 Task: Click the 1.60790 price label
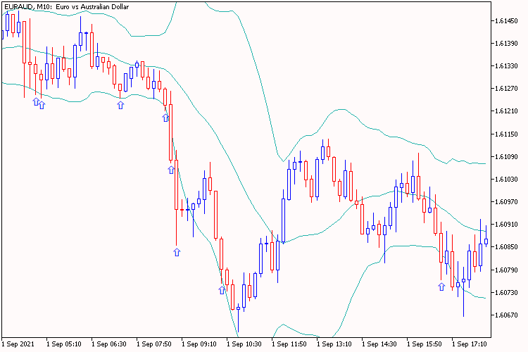pos(506,270)
